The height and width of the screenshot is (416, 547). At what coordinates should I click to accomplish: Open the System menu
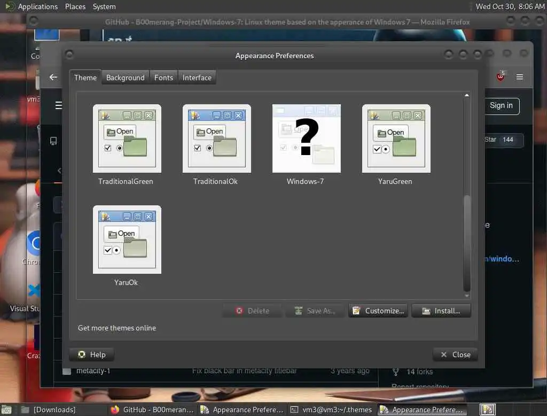point(104,6)
